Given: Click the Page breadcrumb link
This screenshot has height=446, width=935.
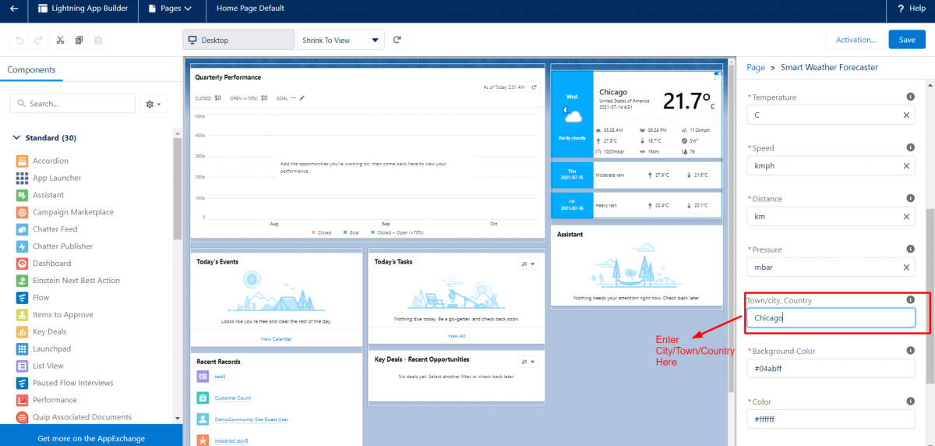Looking at the screenshot, I should (755, 68).
